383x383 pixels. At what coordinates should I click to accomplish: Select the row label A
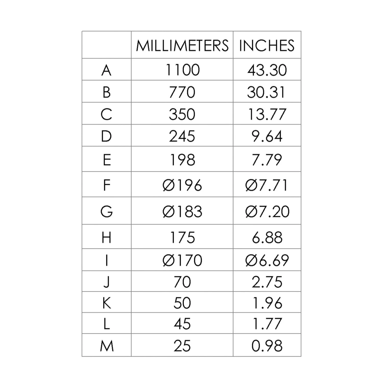coord(106,70)
